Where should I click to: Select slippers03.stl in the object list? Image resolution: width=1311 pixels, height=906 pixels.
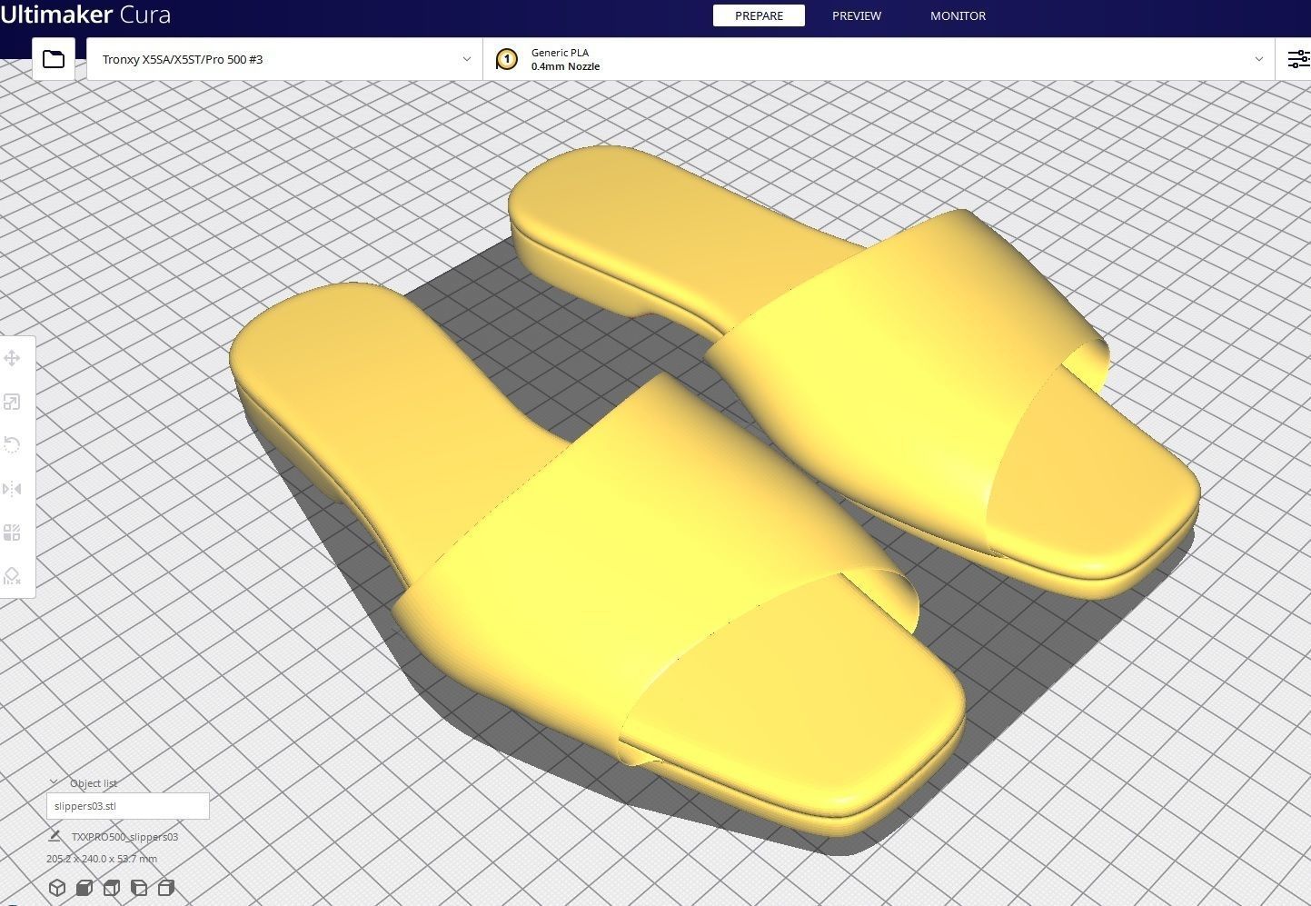tap(127, 806)
